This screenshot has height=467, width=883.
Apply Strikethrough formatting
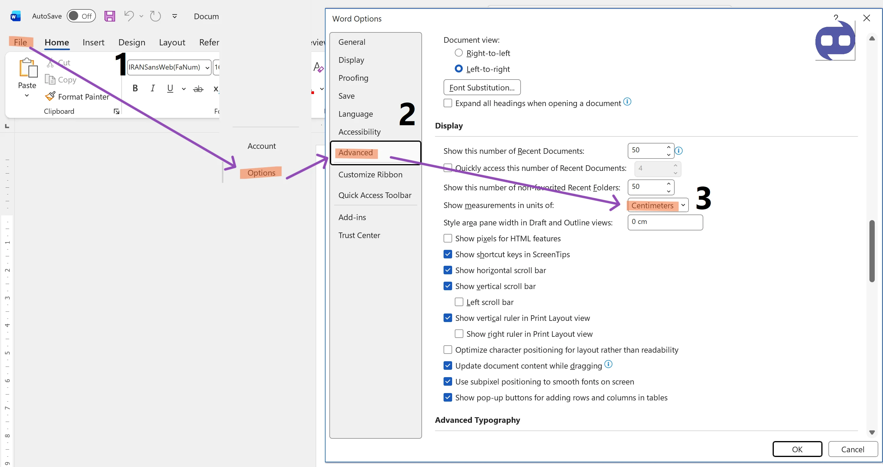[199, 89]
